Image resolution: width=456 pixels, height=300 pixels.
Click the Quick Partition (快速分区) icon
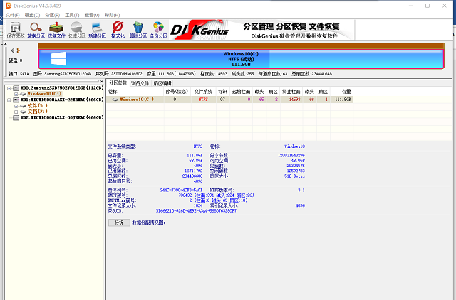77,30
